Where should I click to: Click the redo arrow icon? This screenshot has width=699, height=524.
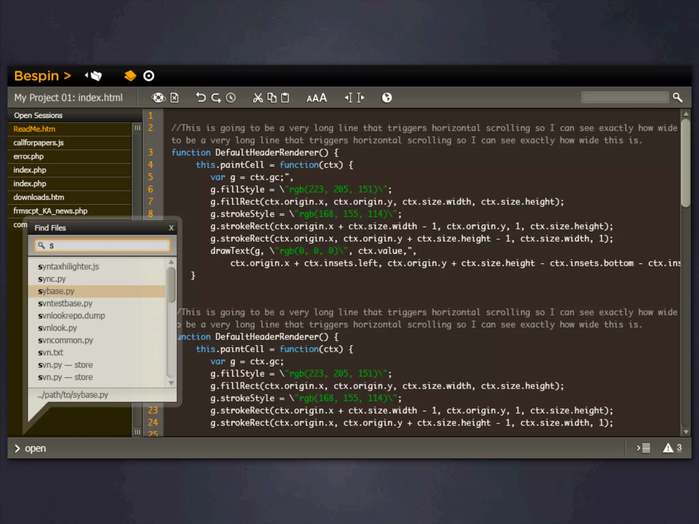click(x=216, y=98)
